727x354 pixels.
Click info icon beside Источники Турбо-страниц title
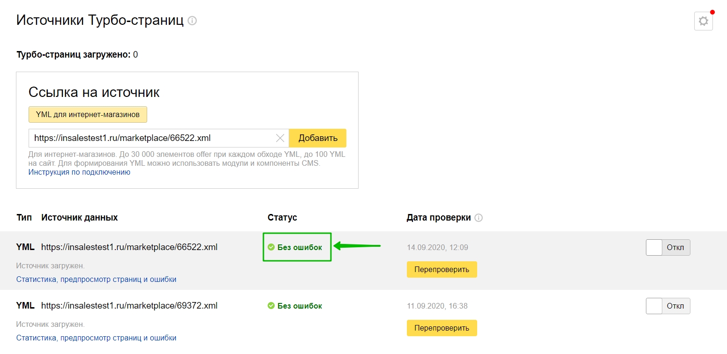[x=192, y=21]
